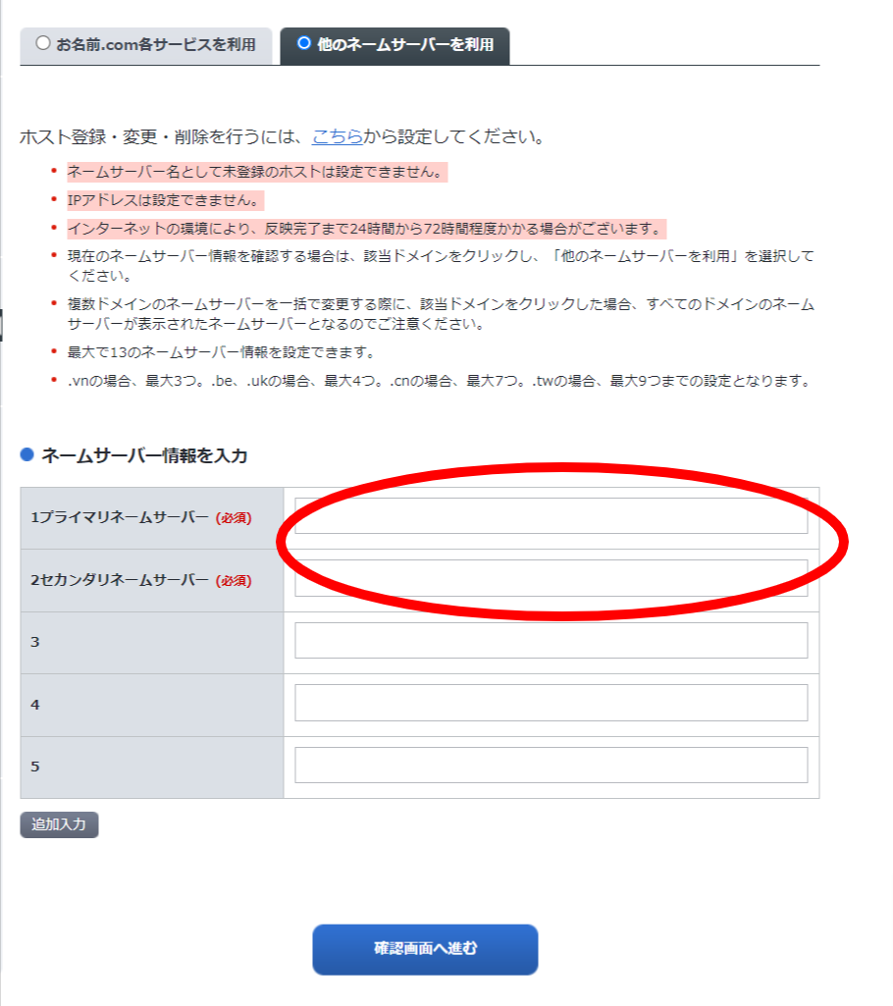Click the ネームサーバー情報を入力 heading

pyautogui.click(x=144, y=455)
